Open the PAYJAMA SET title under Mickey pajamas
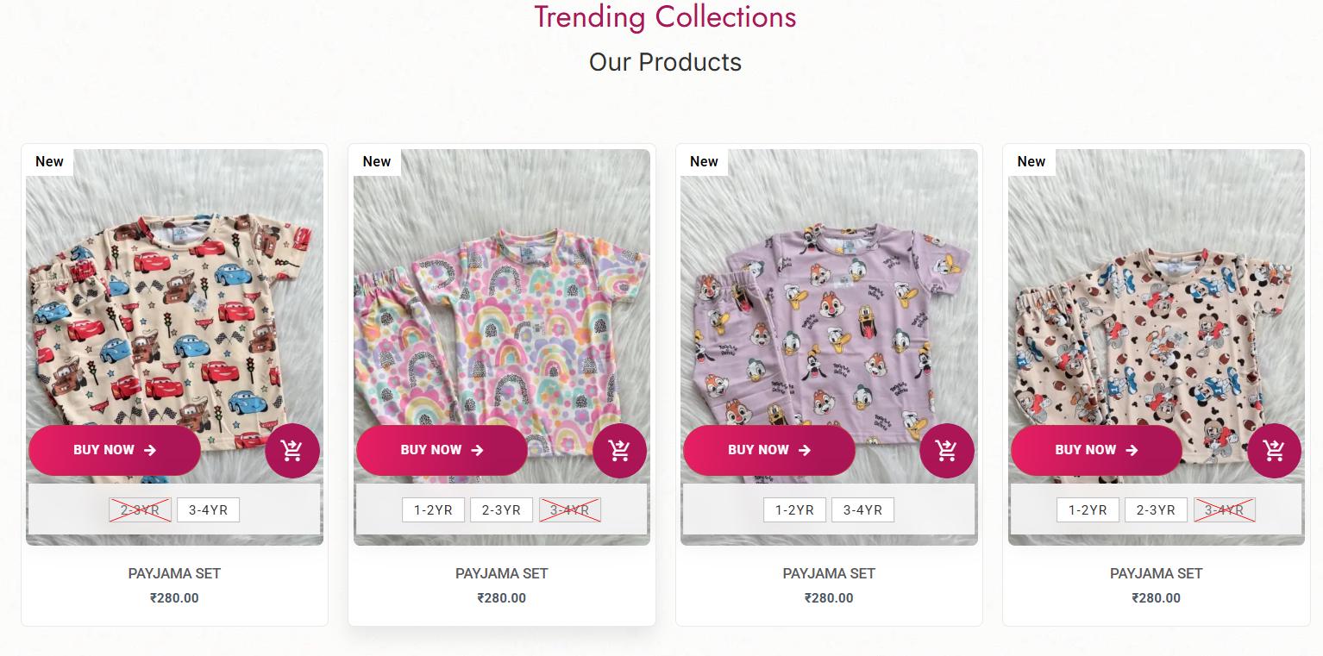 pos(1156,573)
